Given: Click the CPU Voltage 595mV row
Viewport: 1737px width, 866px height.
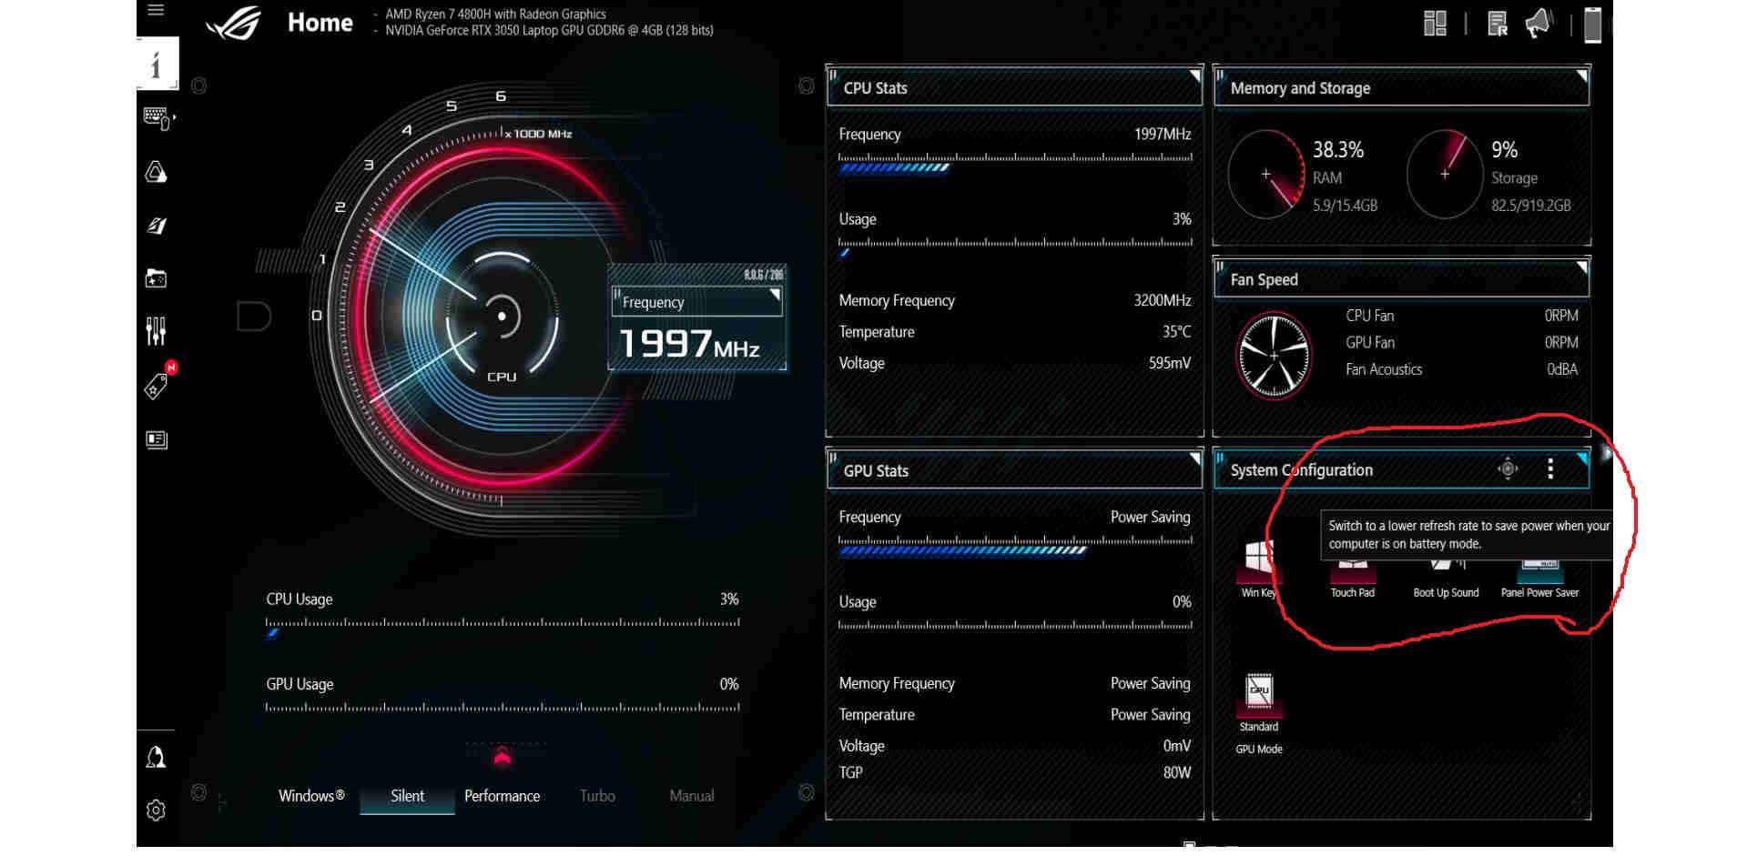Looking at the screenshot, I should point(1015,363).
